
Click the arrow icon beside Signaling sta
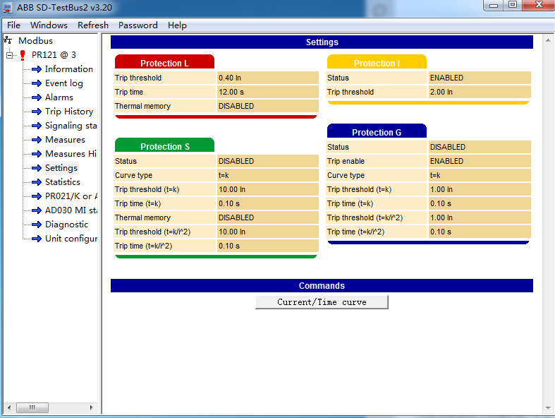[37, 126]
